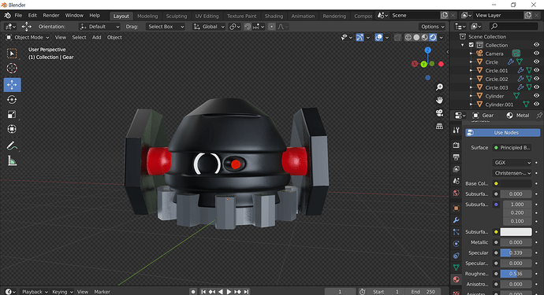Screen dimensions: 544x295
Task: Open Scene properties tab
Action: click(456, 181)
